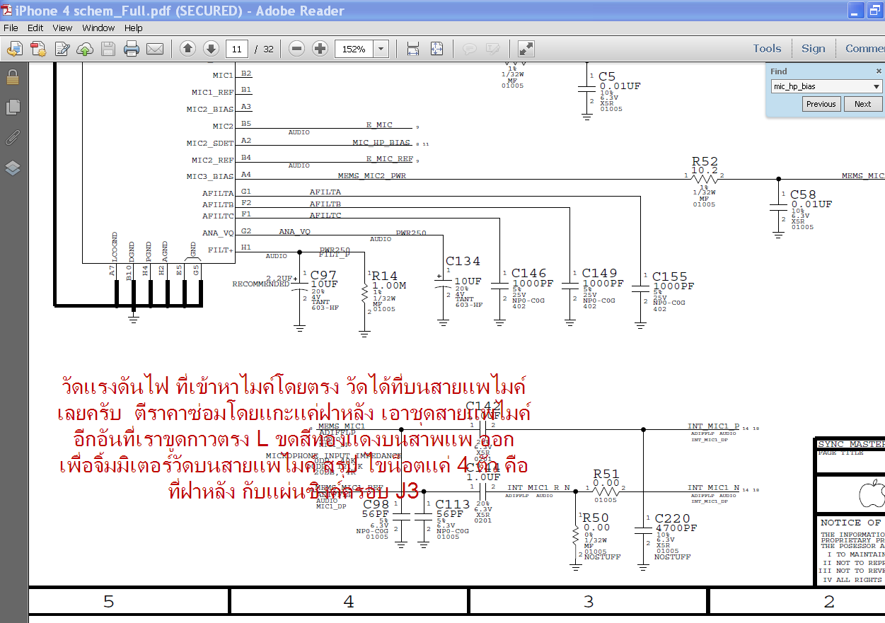Click the Edit/sign document toolbar icon
This screenshot has width=885, height=623.
[62, 49]
